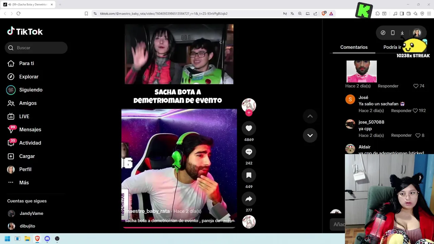The image size is (434, 244).
Task: Open the Cargar upload page
Action: click(x=21, y=156)
